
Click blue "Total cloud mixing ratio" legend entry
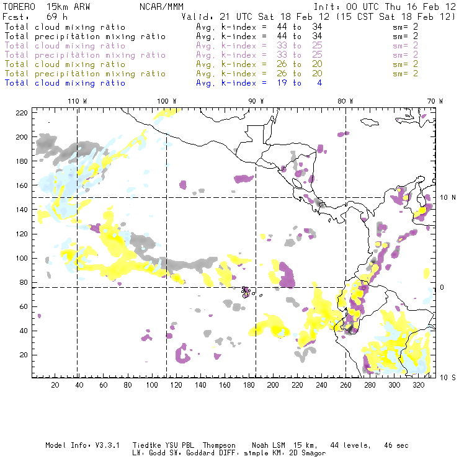pyautogui.click(x=65, y=83)
